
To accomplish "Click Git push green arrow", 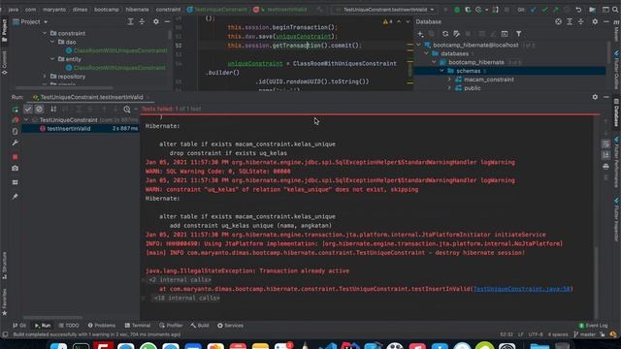I will (x=556, y=10).
